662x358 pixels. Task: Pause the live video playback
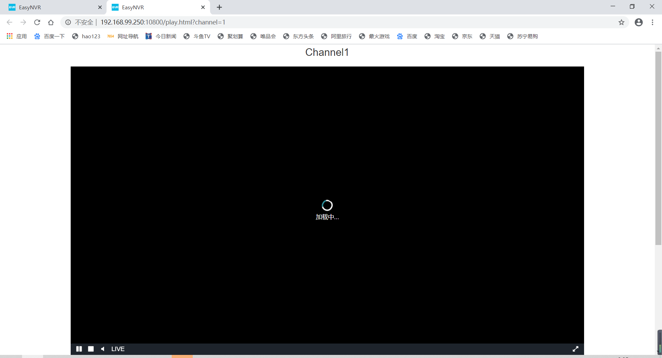click(79, 349)
